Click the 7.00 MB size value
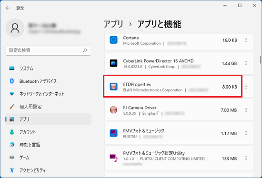This screenshot has width=262, height=178. [x=229, y=110]
